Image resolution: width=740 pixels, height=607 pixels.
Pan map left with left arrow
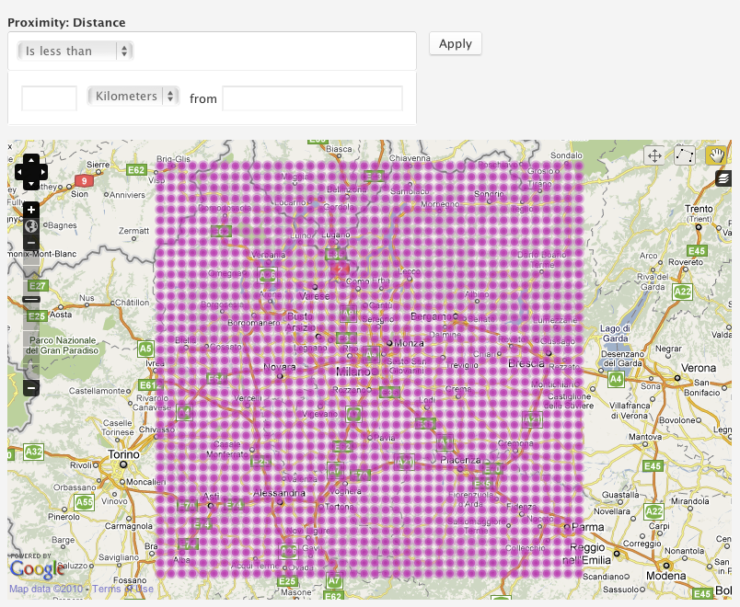[x=21, y=171]
